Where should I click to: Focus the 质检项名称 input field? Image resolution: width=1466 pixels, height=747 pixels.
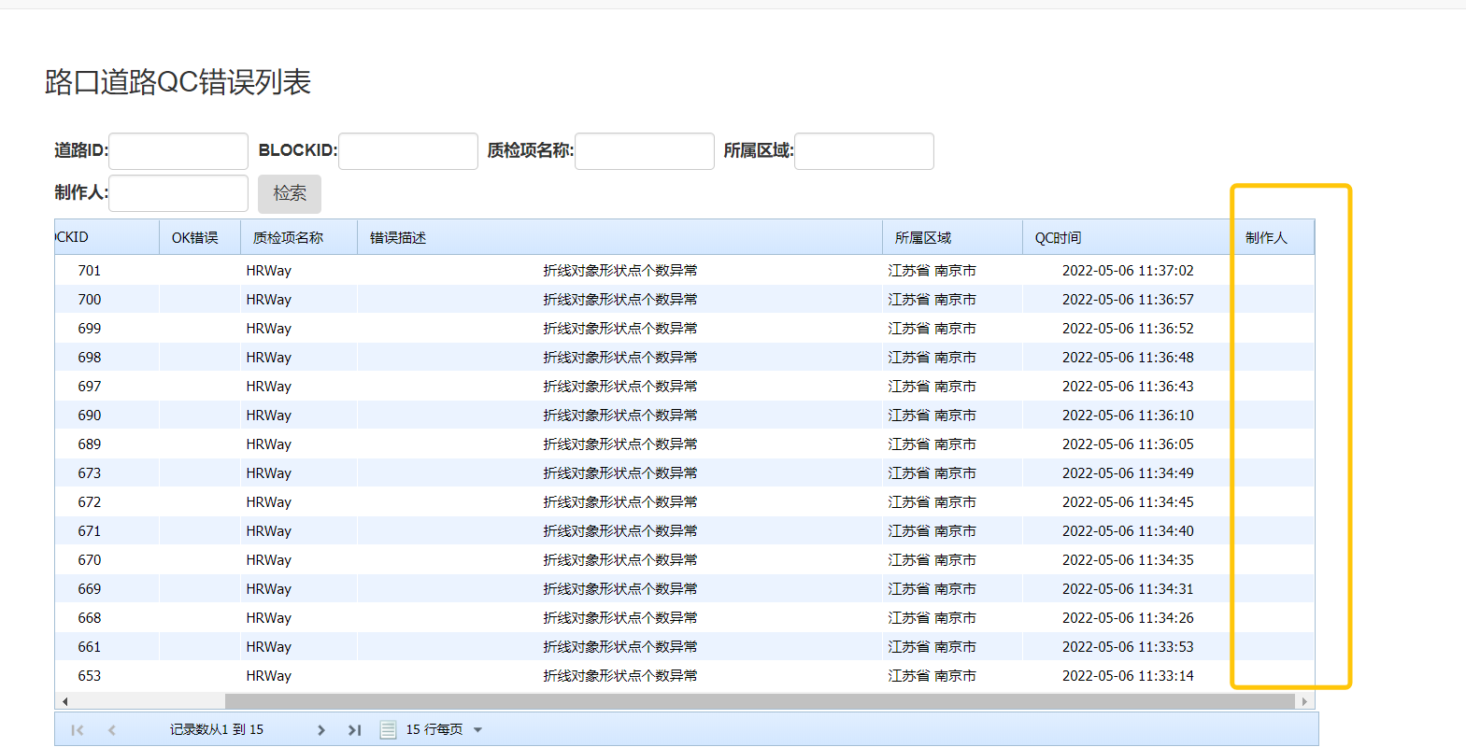645,151
